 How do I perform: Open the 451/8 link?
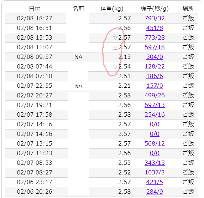[x=155, y=28]
